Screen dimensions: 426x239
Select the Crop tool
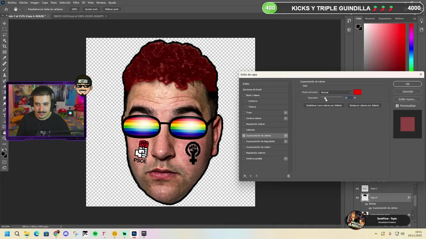(x=5, y=46)
